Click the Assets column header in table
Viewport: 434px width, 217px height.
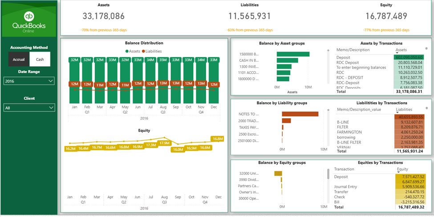pyautogui.click(x=401, y=50)
